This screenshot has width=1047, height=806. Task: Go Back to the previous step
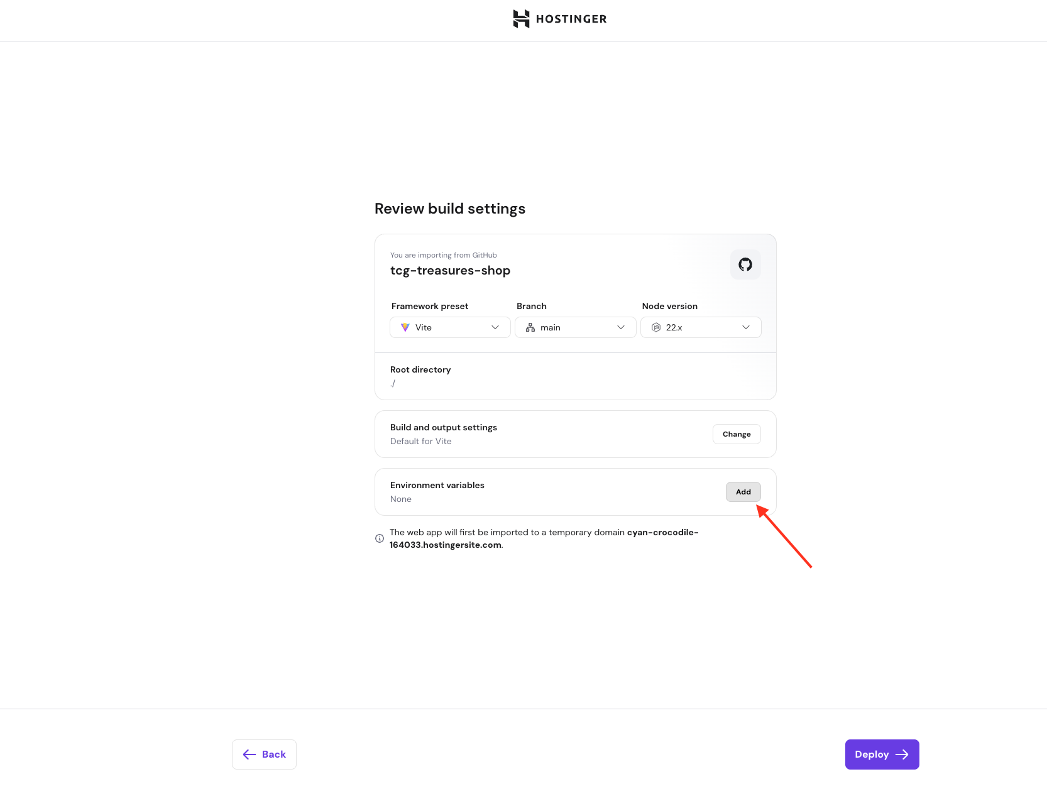point(264,754)
